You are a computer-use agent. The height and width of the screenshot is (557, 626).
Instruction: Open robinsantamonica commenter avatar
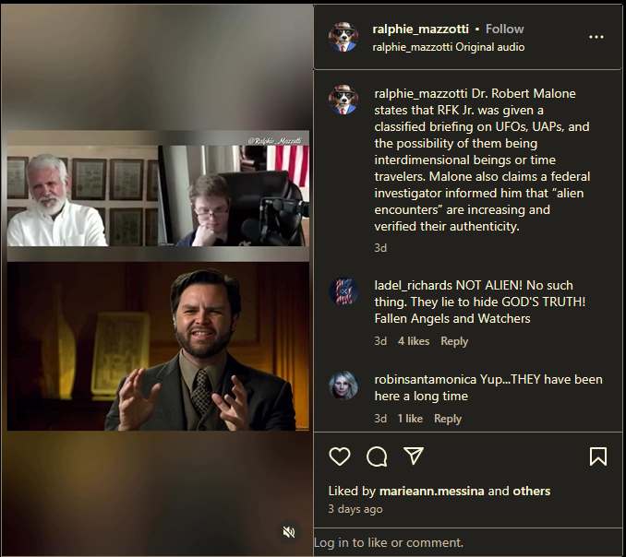[343, 385]
